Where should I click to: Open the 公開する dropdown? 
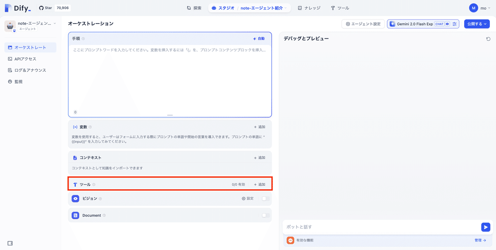(x=477, y=24)
